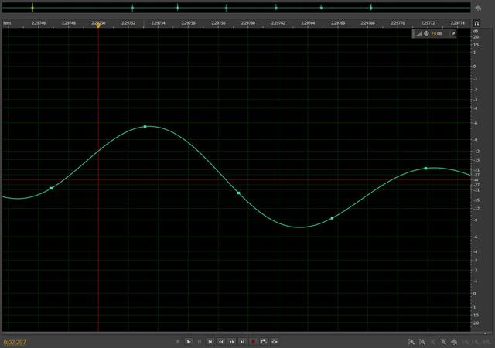The width and height of the screenshot is (495, 348).
Task: Toggle Loop Playback
Action: point(264,341)
